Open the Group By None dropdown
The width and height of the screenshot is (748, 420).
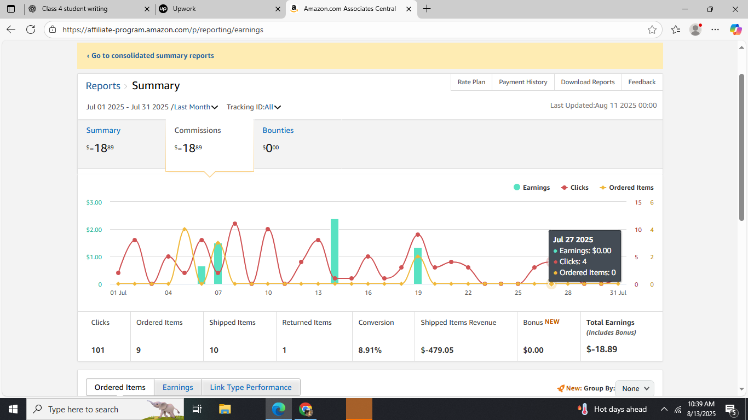(x=635, y=388)
